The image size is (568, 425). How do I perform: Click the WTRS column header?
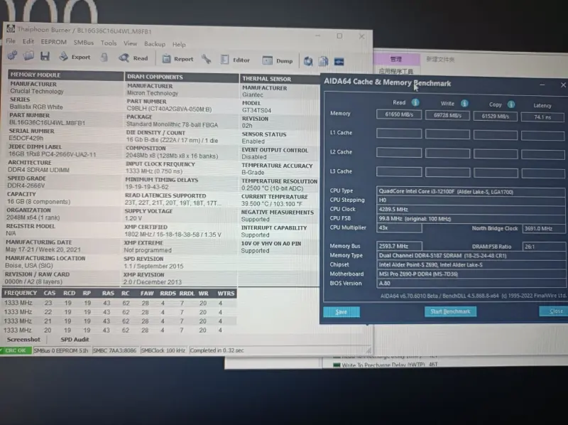pos(226,294)
